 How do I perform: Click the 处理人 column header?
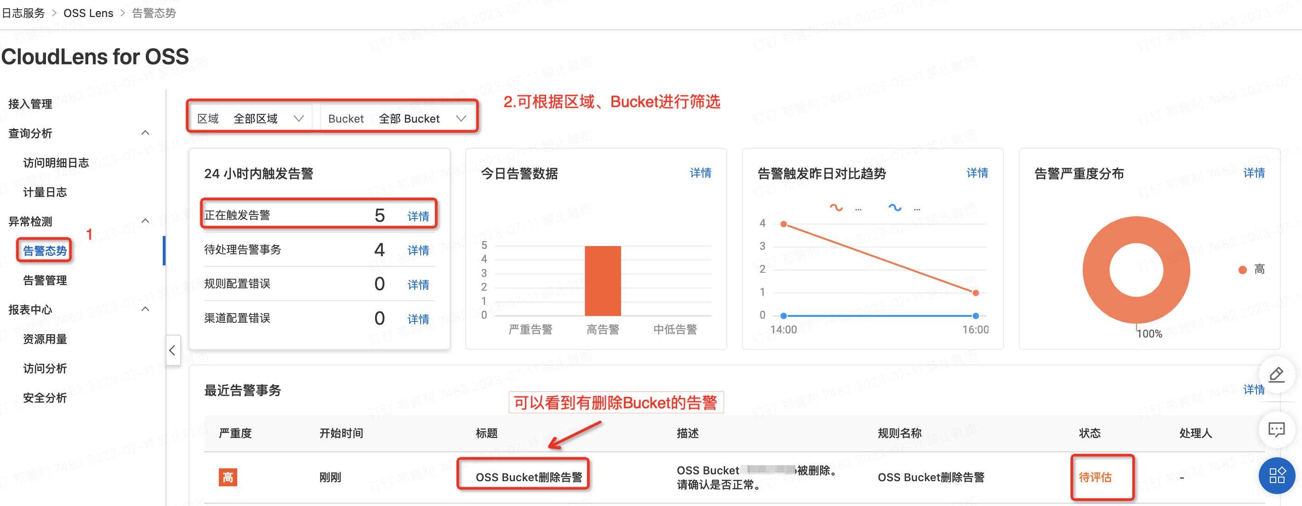pos(1195,433)
